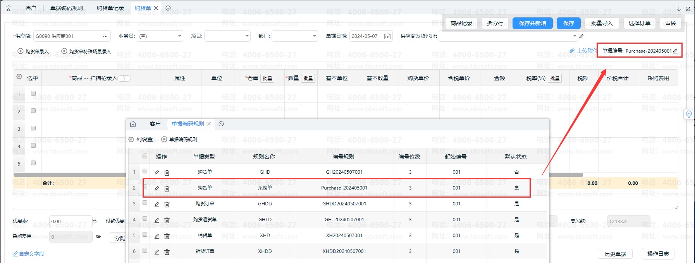The width and height of the screenshot is (695, 263).
Task: Click 批量 button beside 仓库 header
Action: coord(267,79)
